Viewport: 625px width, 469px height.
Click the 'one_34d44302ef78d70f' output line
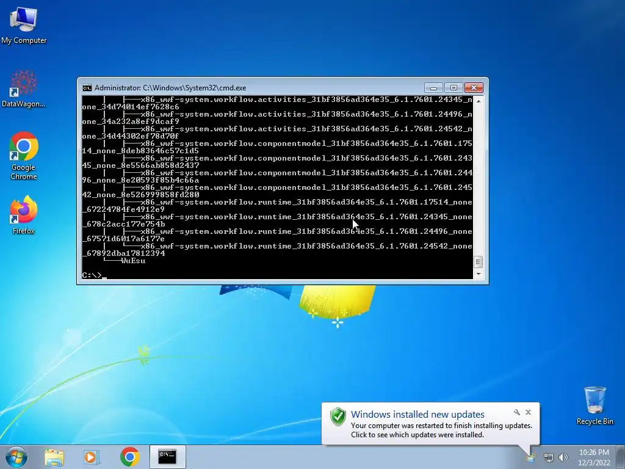[131, 136]
